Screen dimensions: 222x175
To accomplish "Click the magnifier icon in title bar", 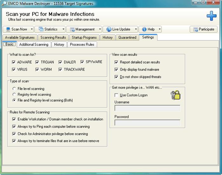I will 4,3.
